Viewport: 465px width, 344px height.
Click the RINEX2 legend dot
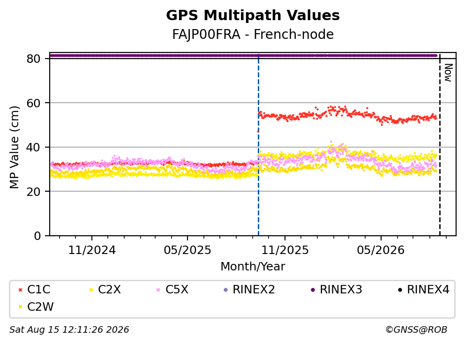(225, 290)
